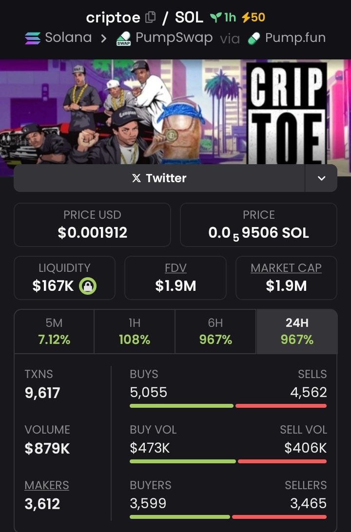Select the 6H timeframe tab

coord(215,331)
